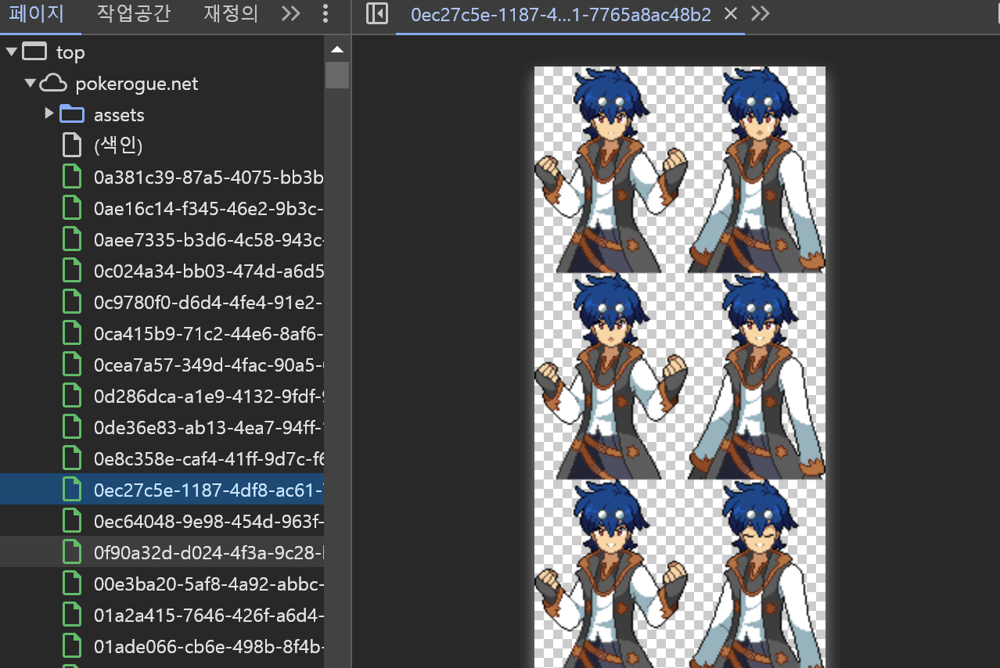Click the pokerogue.net cloud icon
This screenshot has width=1000, height=668.
point(53,83)
